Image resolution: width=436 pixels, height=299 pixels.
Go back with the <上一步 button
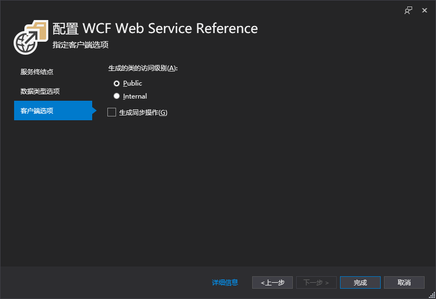tap(272, 282)
